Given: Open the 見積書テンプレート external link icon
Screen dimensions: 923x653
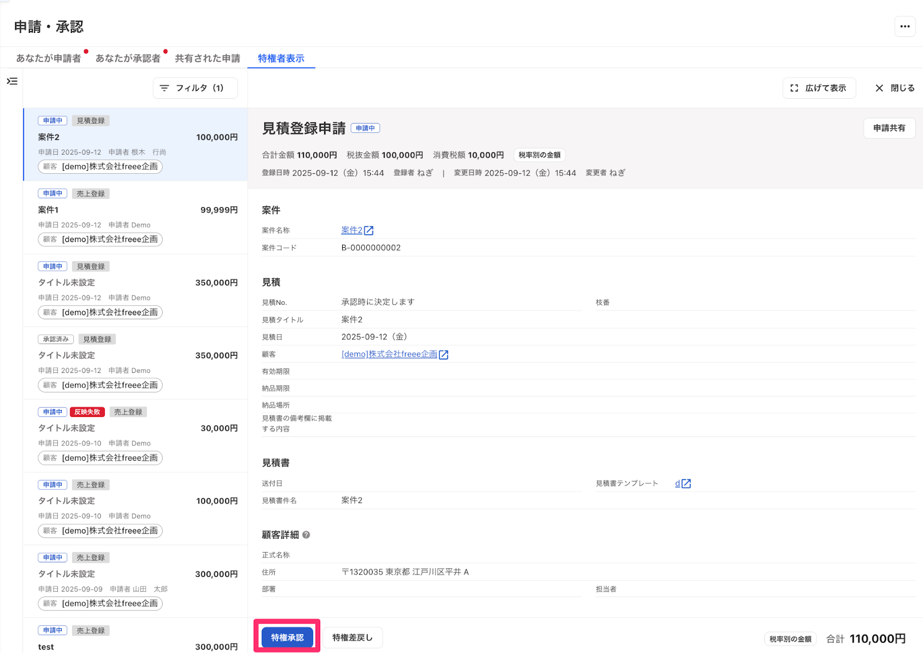Looking at the screenshot, I should [x=685, y=483].
